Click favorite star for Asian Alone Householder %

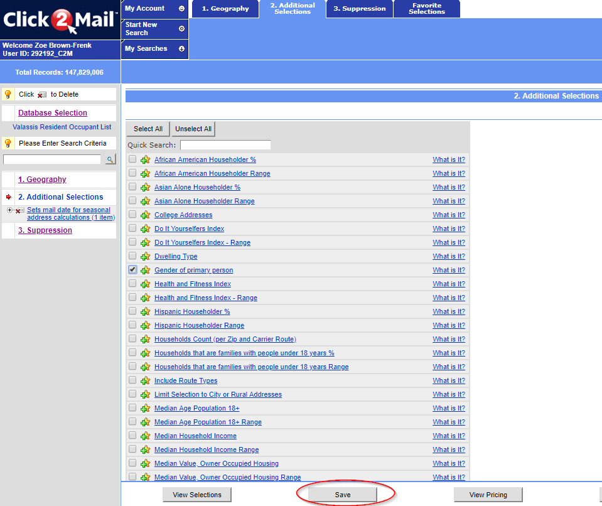[145, 187]
